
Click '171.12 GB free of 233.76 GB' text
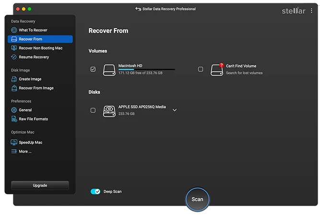click(140, 73)
